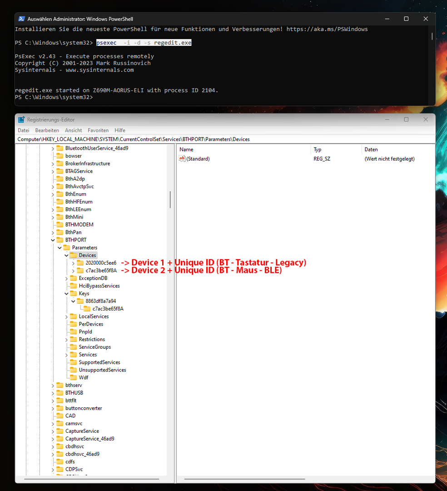Collapse the Parameters key
Screen dimensions: 447x491
point(60,248)
